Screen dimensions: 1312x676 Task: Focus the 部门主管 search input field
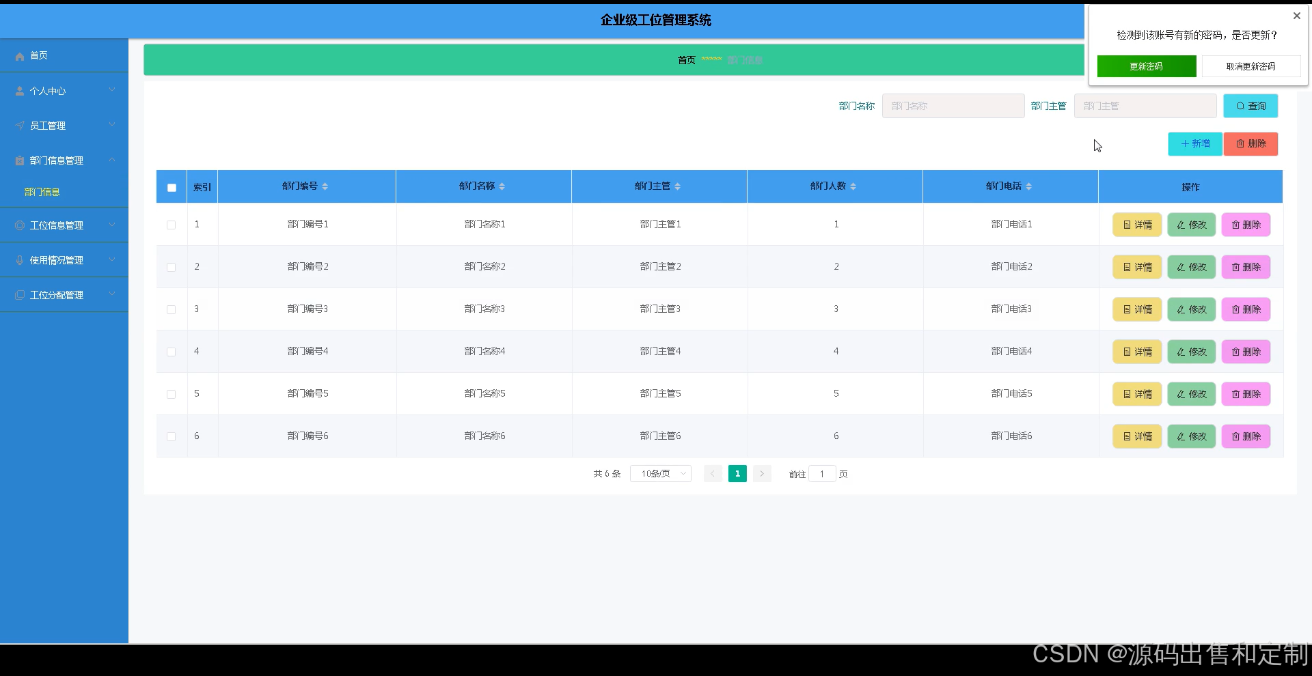point(1145,106)
